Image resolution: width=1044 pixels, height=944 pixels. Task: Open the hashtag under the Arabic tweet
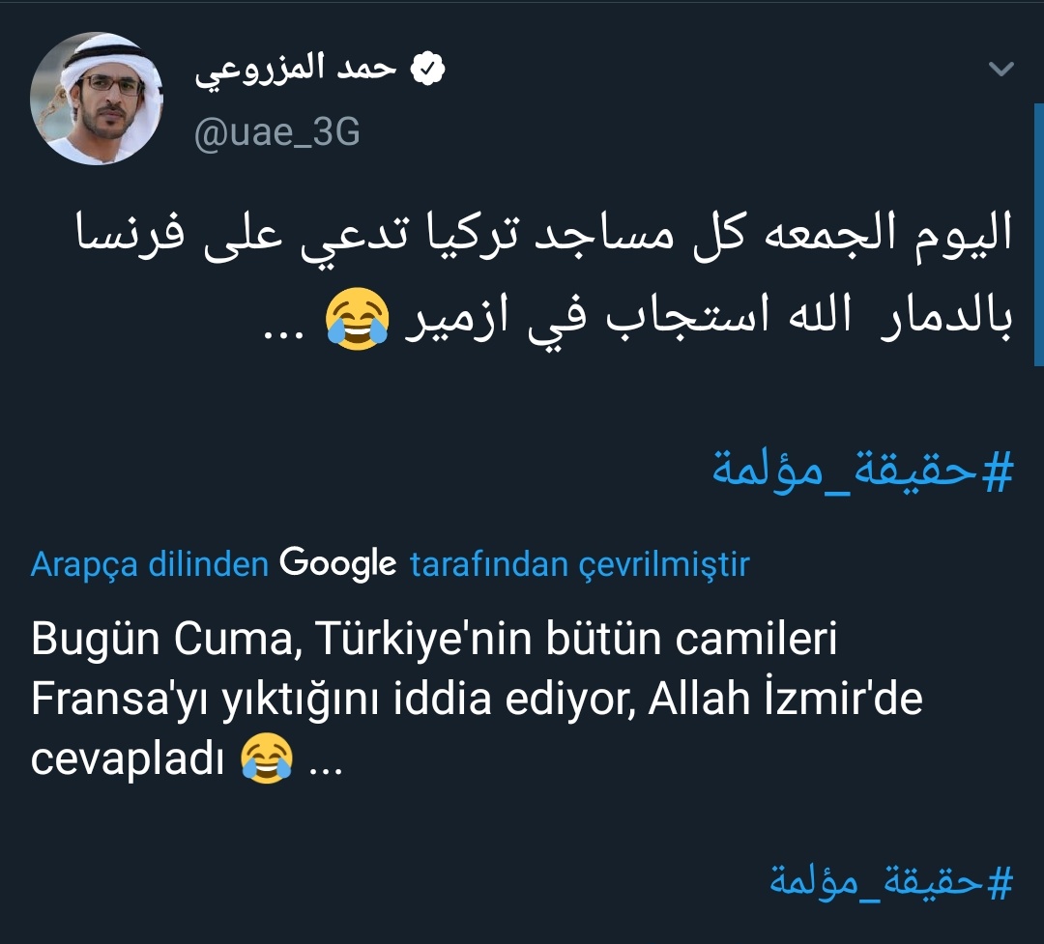[862, 470]
